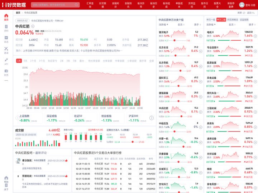Select the 换手率 chart view

[143, 61]
